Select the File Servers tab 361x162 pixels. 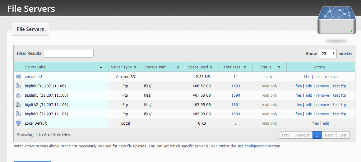pos(30,29)
